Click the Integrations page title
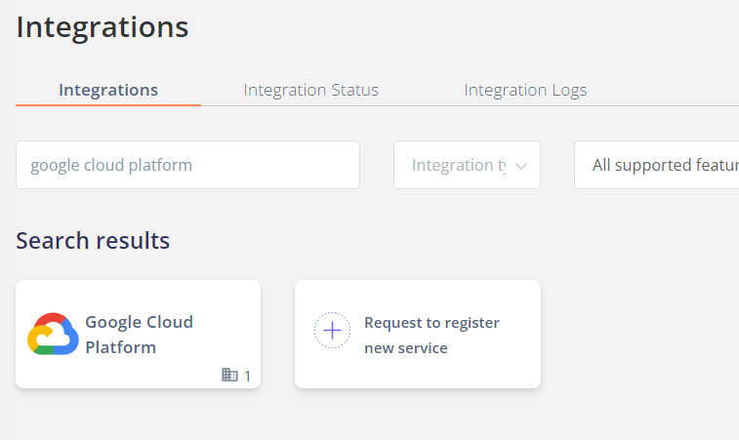The image size is (739, 440). pos(103,27)
